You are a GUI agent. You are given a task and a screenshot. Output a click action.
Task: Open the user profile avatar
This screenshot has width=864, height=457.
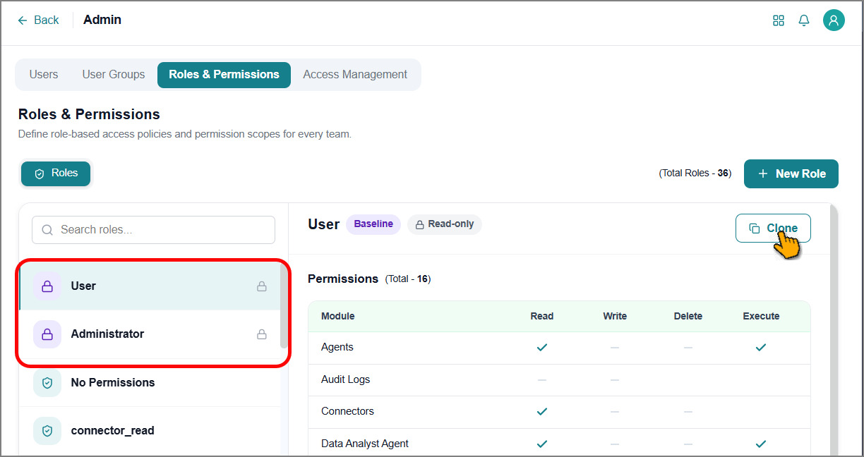click(x=834, y=20)
